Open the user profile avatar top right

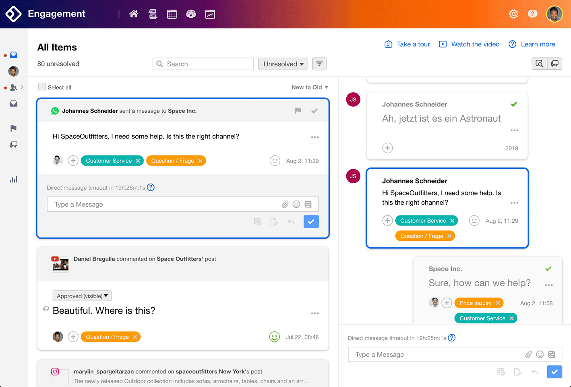554,14
